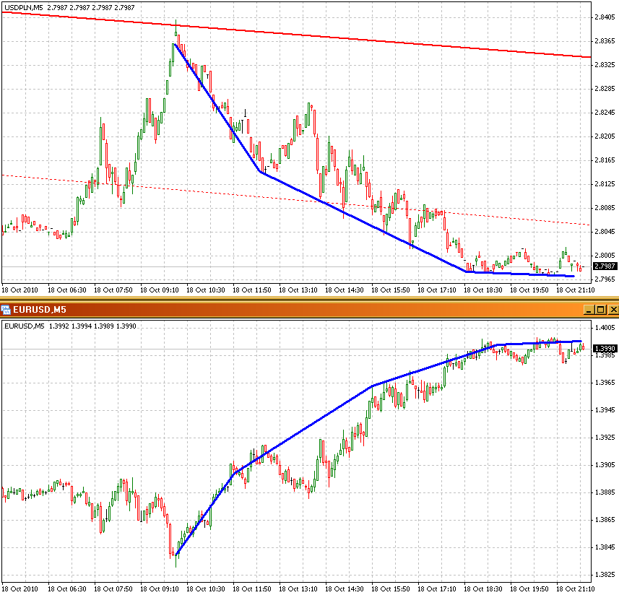
Task: Click the 1.3945 price axis label
Action: [x=605, y=410]
